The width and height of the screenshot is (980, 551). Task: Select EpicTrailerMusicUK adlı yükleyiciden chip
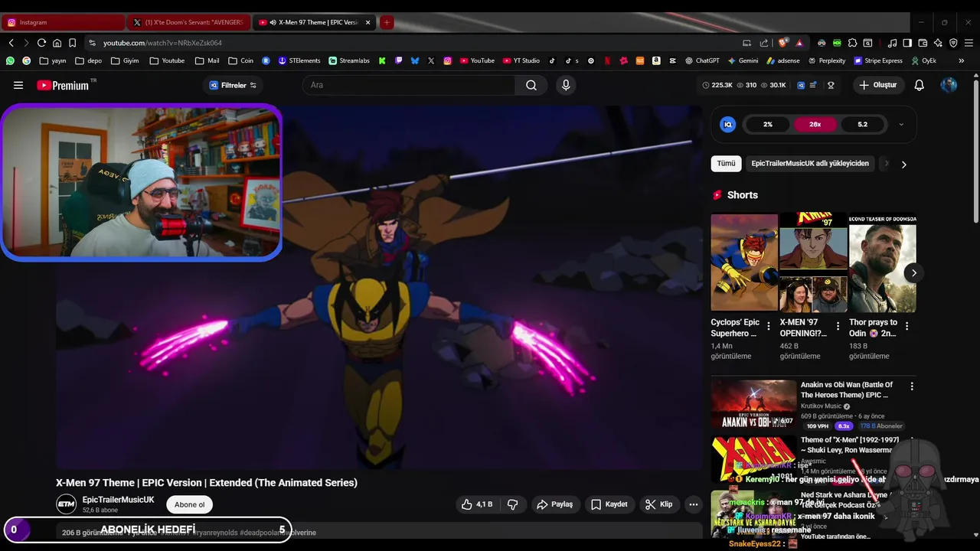[x=810, y=164]
